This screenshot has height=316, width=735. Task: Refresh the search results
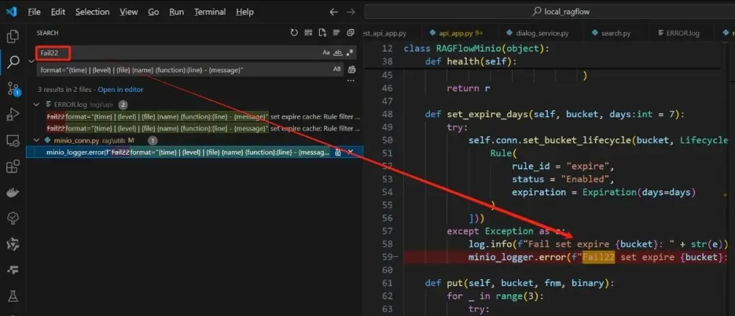[x=294, y=33]
